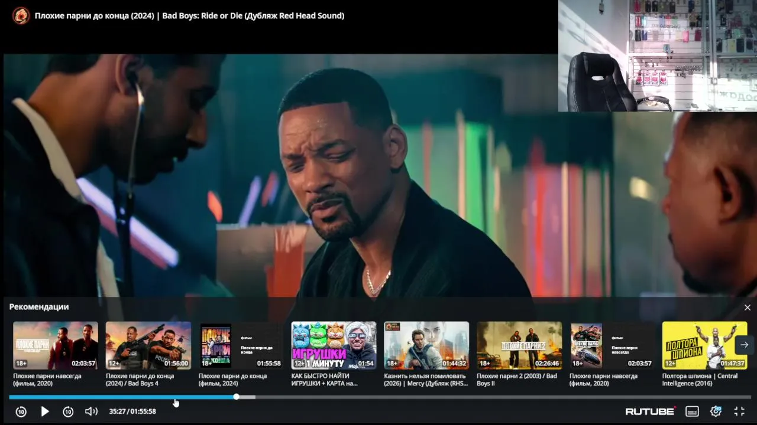Screen dimensions: 757x425
Task: Open the quality settings gear
Action: [x=716, y=411]
